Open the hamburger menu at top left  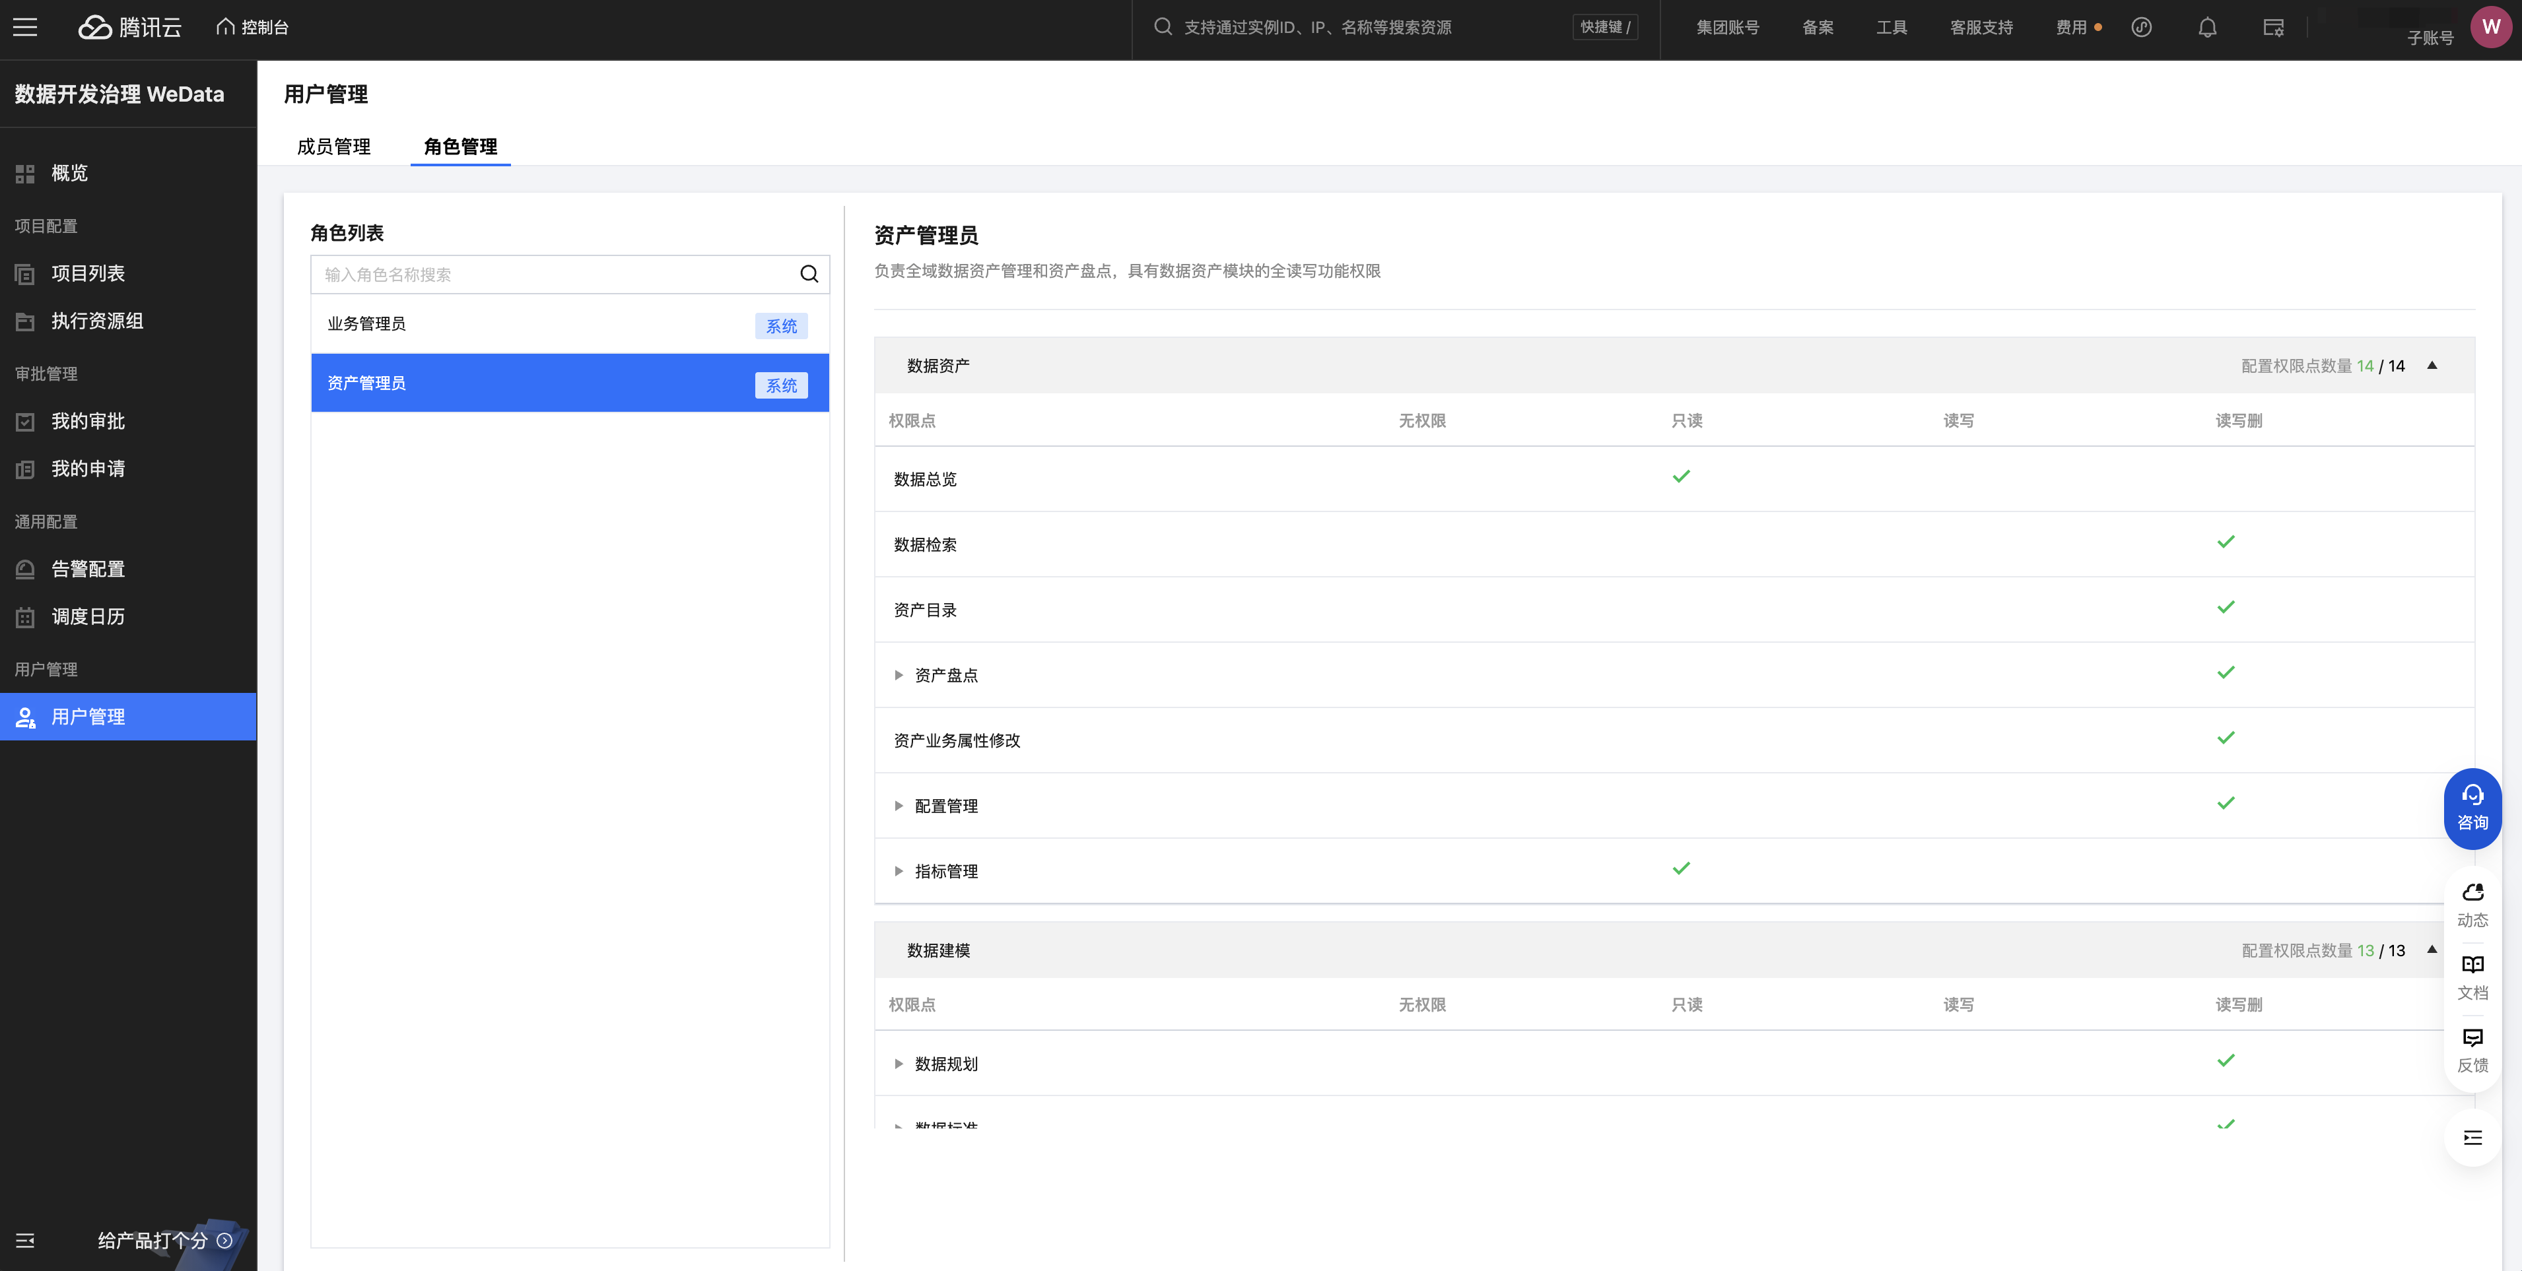coord(26,28)
